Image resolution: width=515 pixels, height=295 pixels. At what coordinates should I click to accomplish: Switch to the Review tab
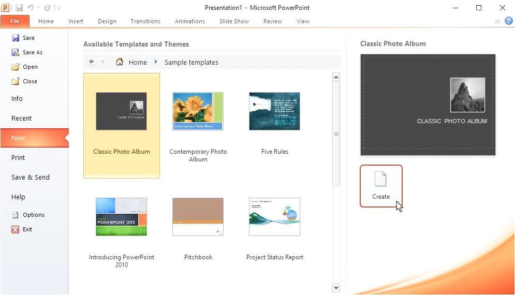273,21
